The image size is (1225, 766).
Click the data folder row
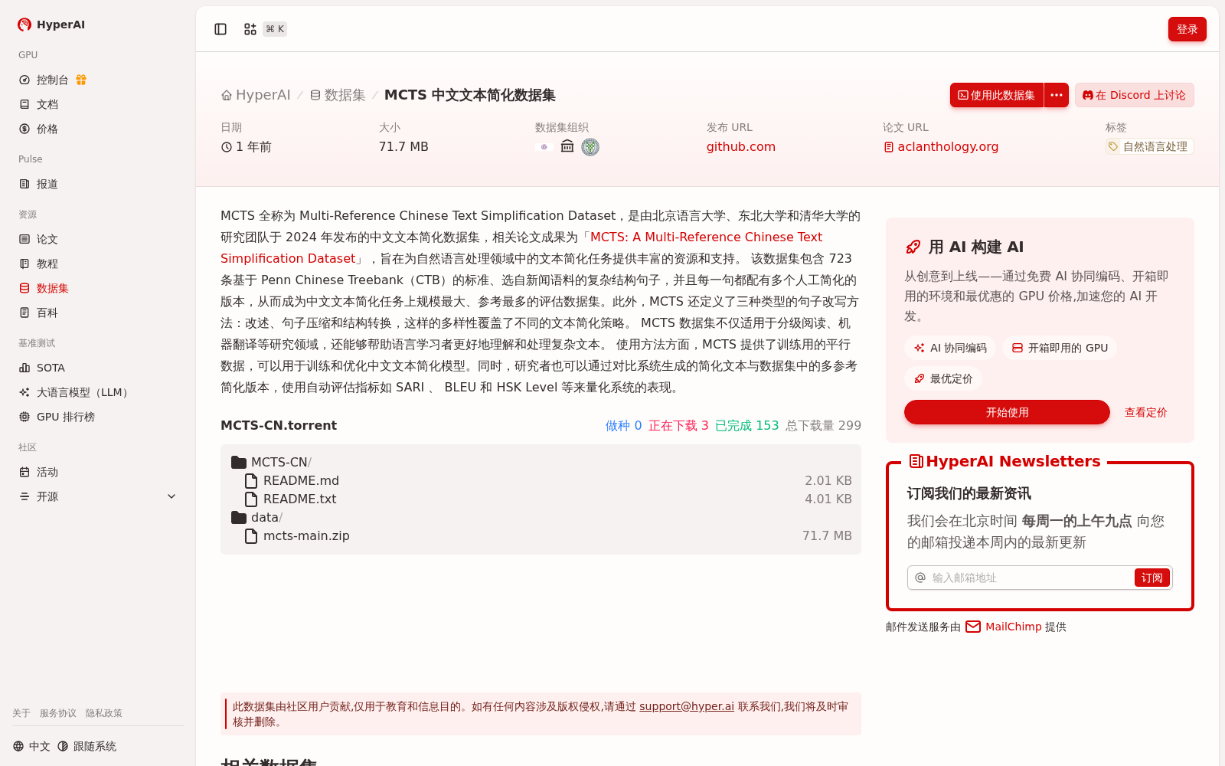541,517
